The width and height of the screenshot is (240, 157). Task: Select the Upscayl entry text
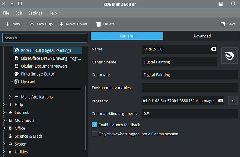pos(28,82)
